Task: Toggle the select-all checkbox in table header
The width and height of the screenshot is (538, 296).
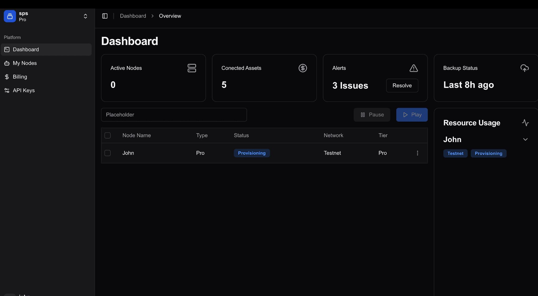Action: pyautogui.click(x=107, y=136)
